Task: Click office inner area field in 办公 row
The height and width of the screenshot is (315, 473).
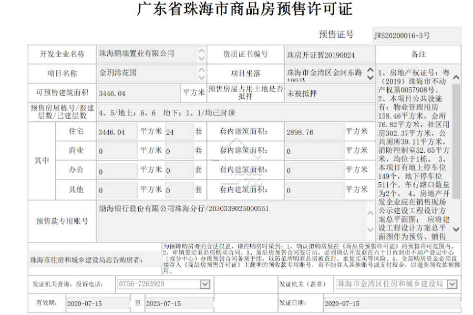Action: coord(315,170)
